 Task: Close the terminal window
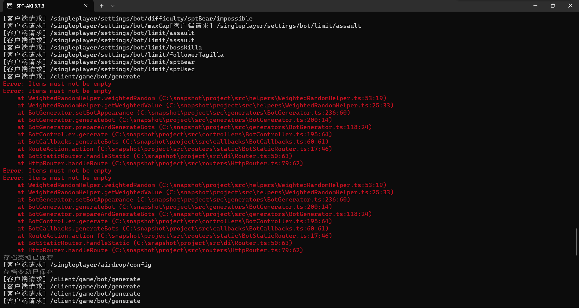pyautogui.click(x=570, y=6)
